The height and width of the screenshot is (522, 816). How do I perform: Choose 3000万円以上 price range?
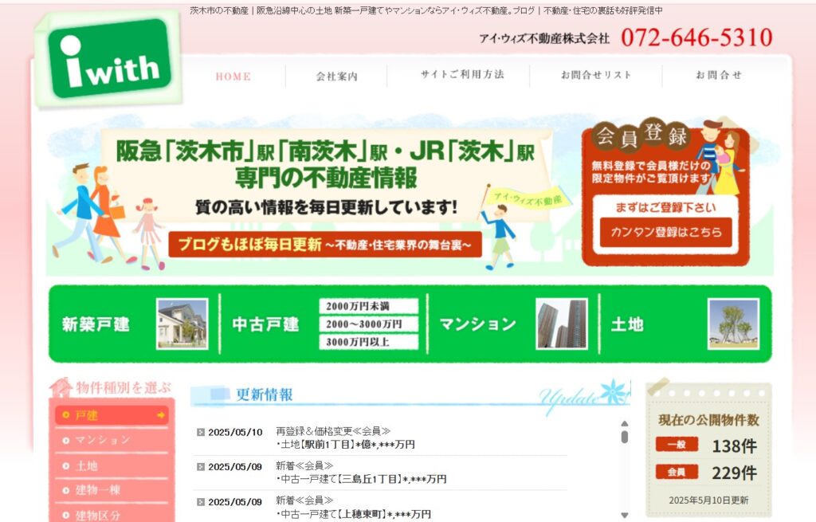368,341
